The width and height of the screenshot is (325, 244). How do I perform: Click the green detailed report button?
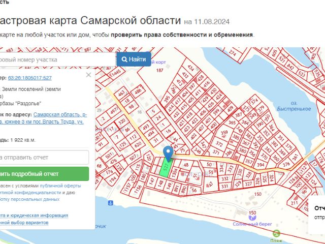(44, 174)
